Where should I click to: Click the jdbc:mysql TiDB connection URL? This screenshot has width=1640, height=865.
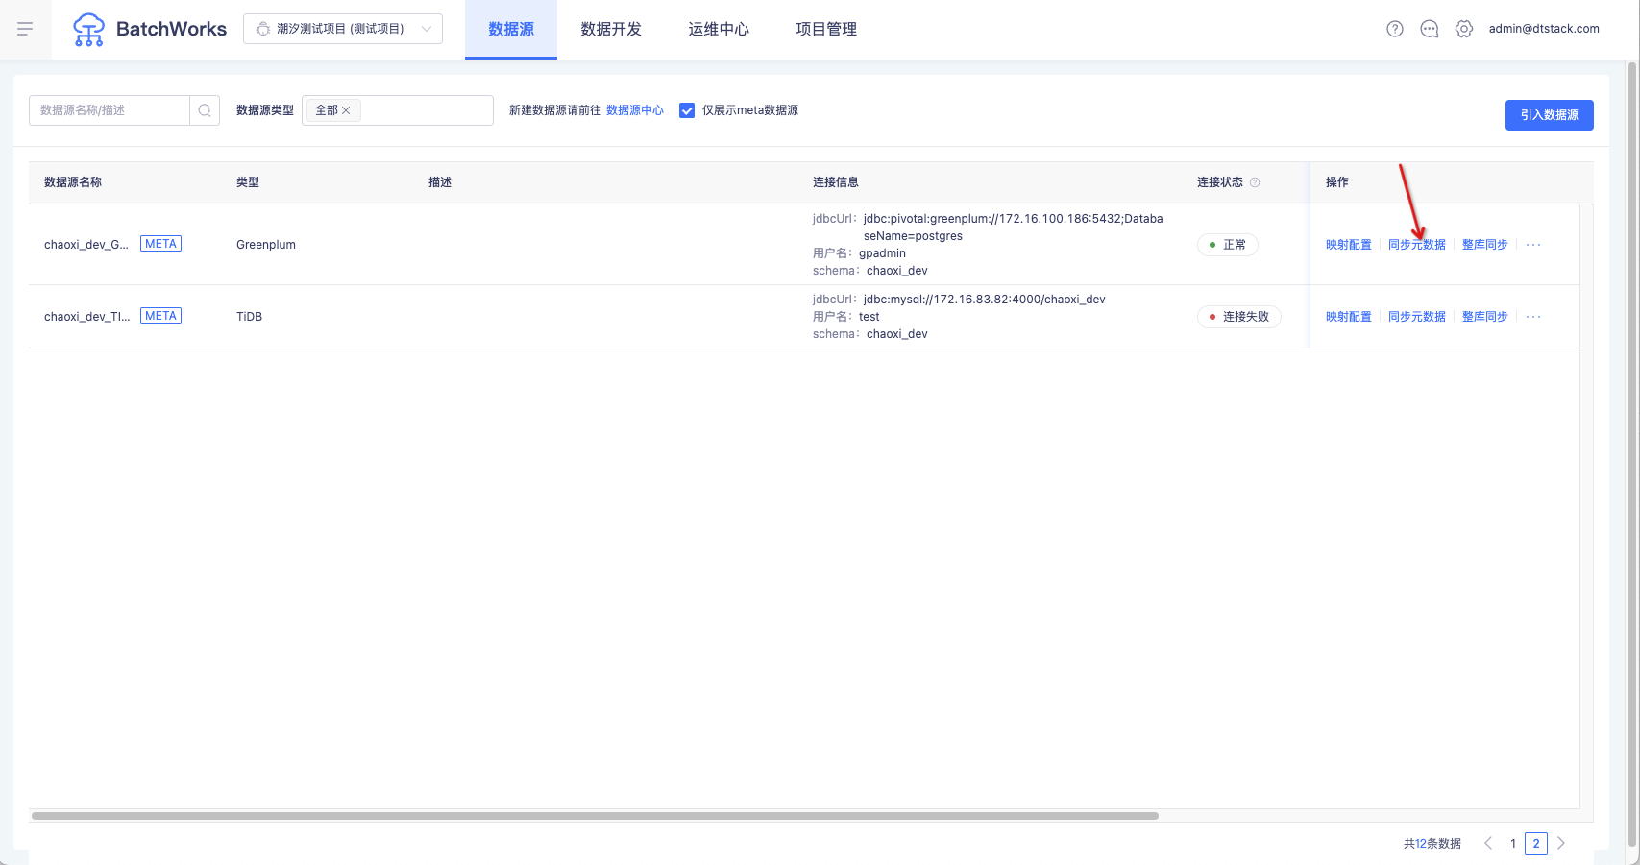[x=985, y=300]
